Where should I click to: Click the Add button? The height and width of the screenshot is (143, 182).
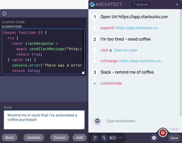(80, 138)
